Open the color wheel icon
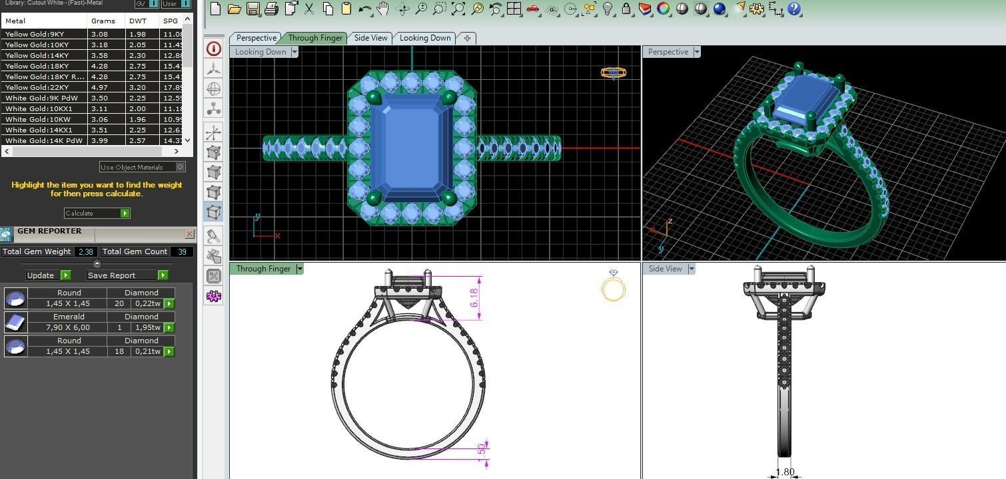Screen dimensions: 1006x479 pyautogui.click(x=663, y=9)
